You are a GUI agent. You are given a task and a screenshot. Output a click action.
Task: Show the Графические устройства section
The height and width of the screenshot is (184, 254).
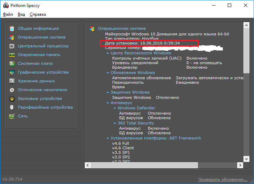tap(43, 72)
